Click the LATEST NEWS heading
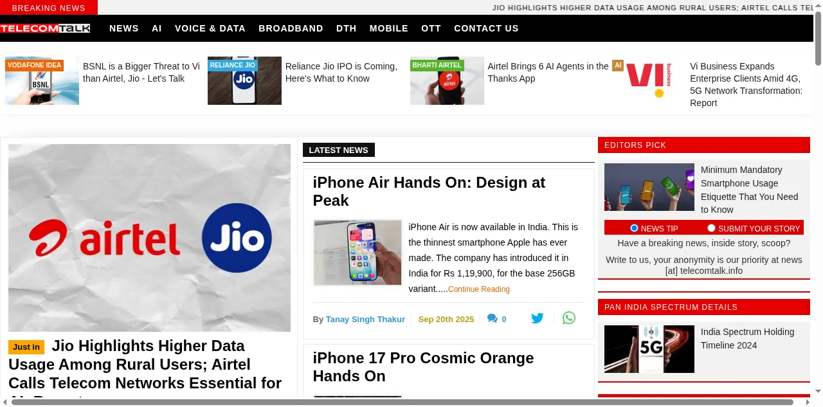The width and height of the screenshot is (823, 407). pyautogui.click(x=338, y=150)
